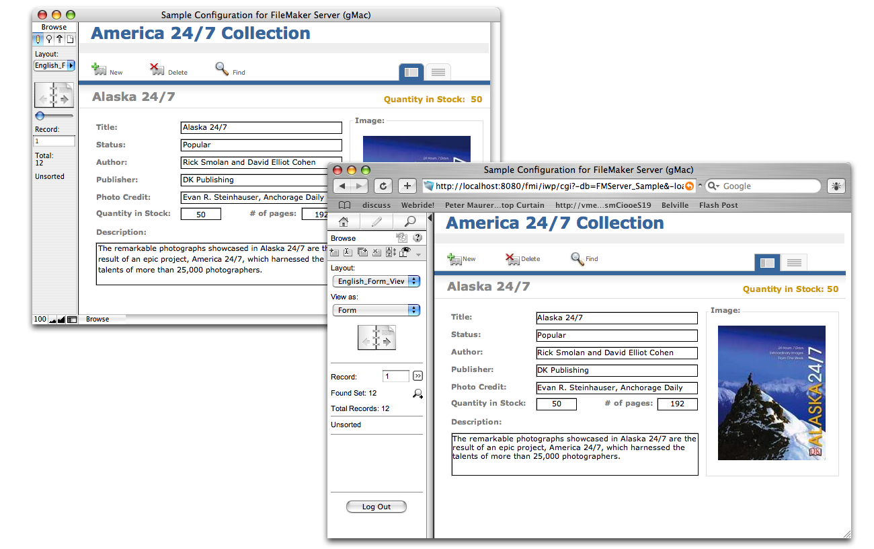Screen dimensions: 874x549
Task: Click the record slider knob in FileMaker window
Action: tap(39, 116)
